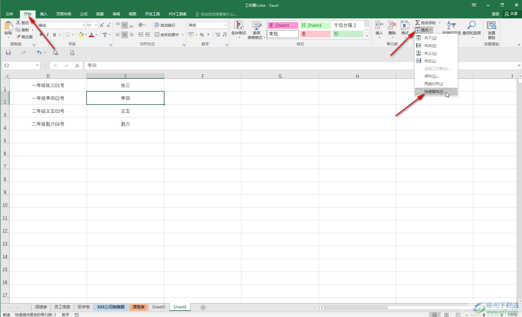The image size is (522, 317).
Task: Click the invoice check icon
Action: click(x=492, y=25)
